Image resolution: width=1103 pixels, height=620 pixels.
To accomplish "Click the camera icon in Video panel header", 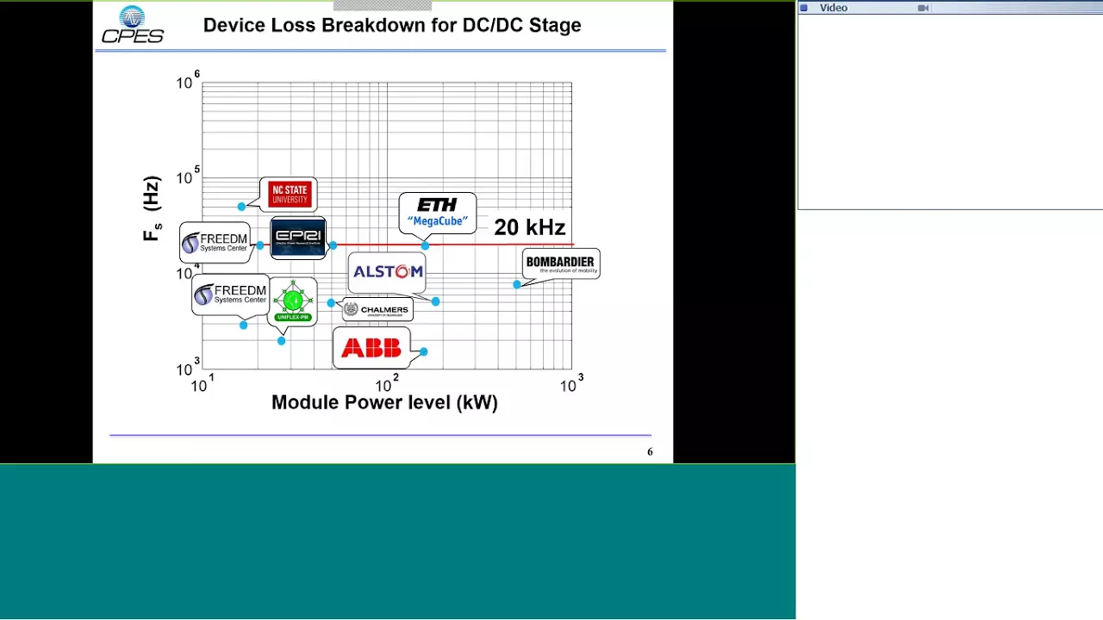I will click(x=923, y=8).
